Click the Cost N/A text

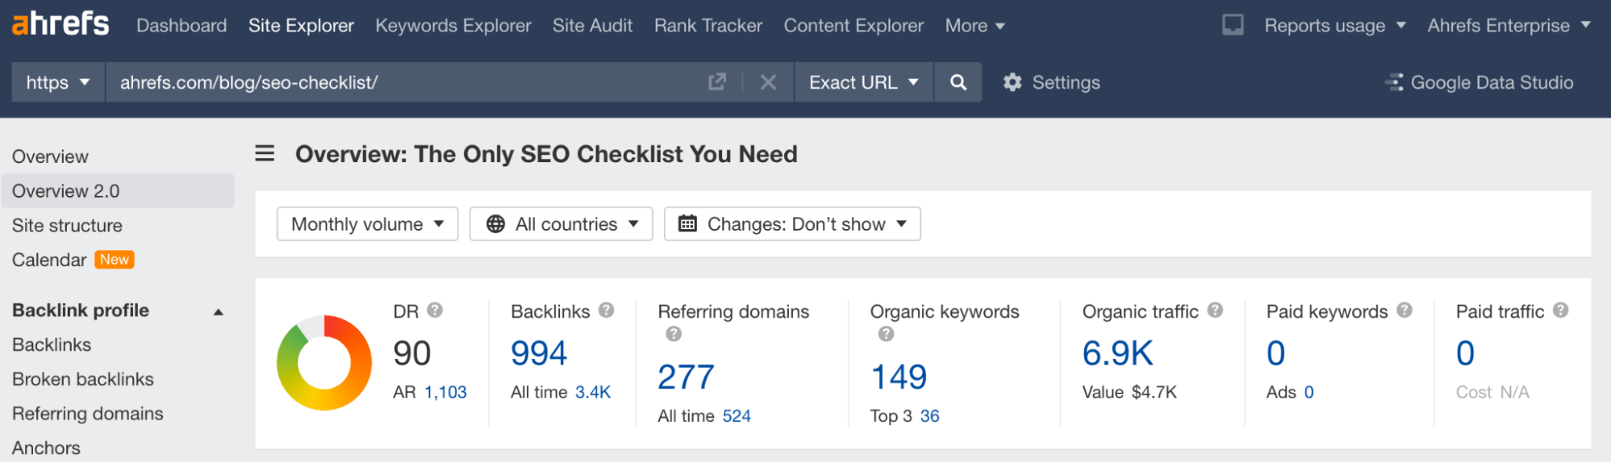click(1493, 393)
